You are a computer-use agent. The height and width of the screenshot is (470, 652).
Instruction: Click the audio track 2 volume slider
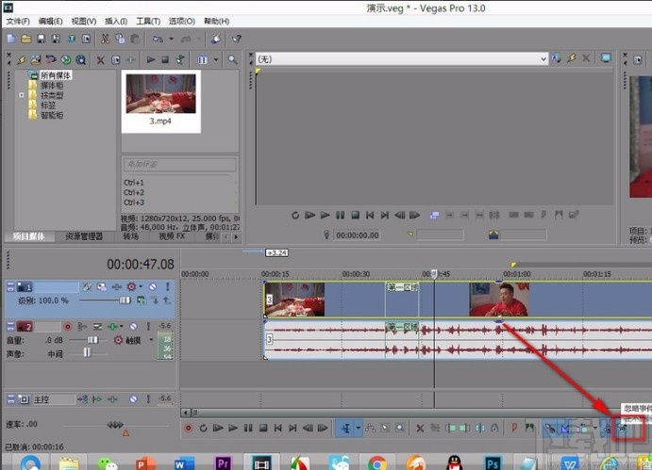pyautogui.click(x=92, y=339)
